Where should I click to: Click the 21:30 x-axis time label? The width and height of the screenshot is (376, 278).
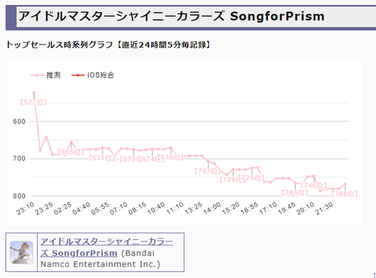[324, 209]
